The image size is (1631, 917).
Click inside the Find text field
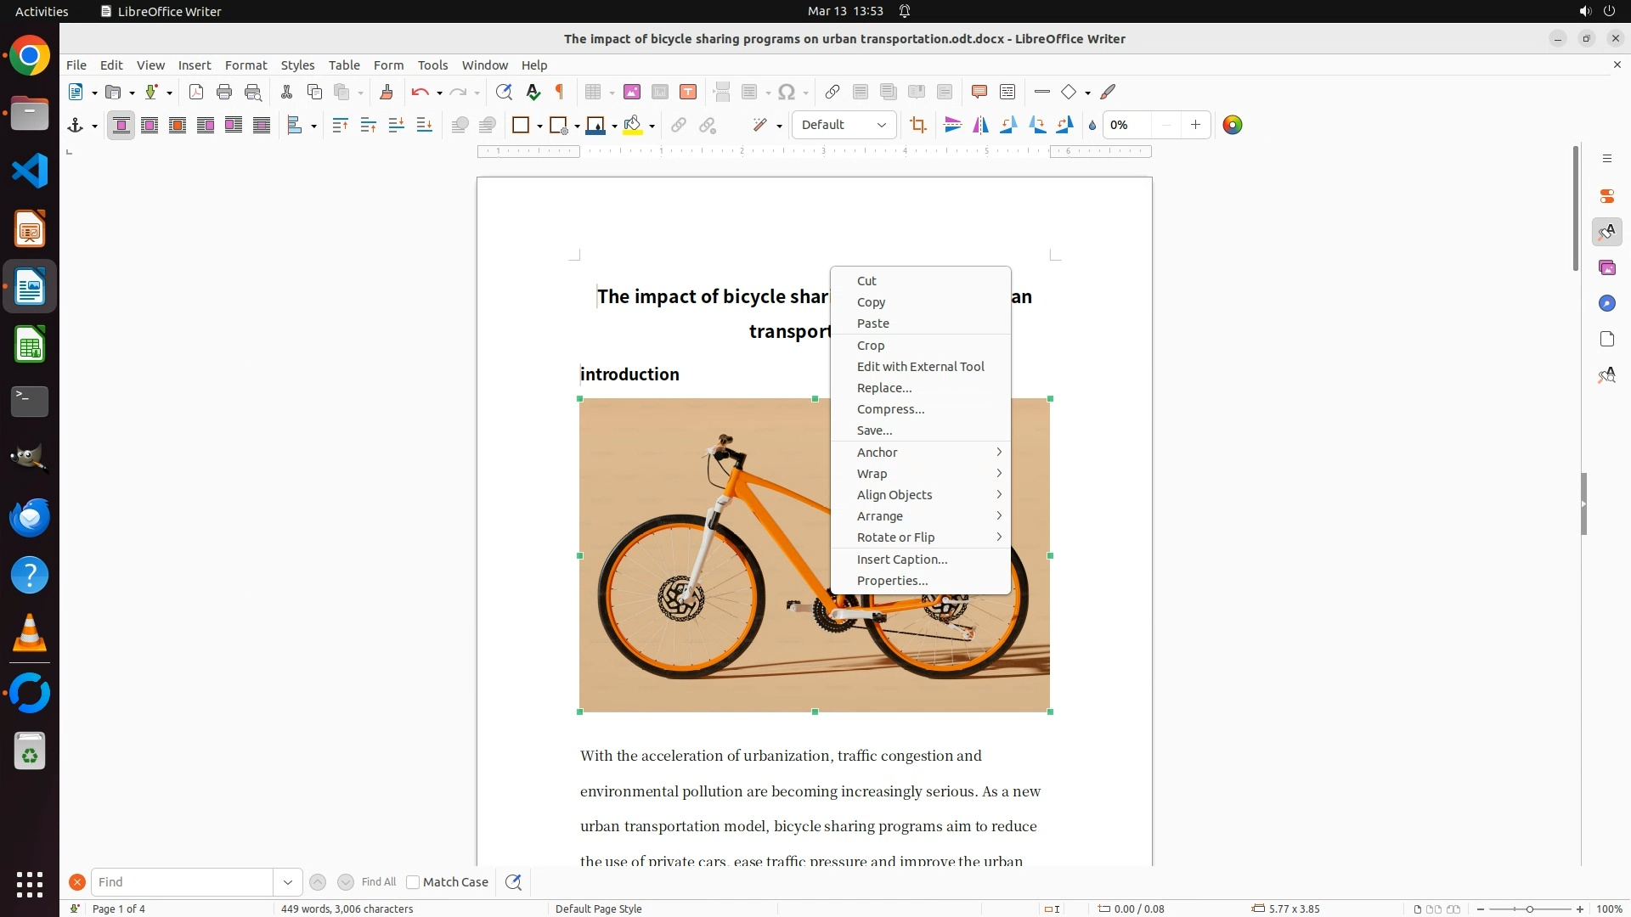point(182,882)
